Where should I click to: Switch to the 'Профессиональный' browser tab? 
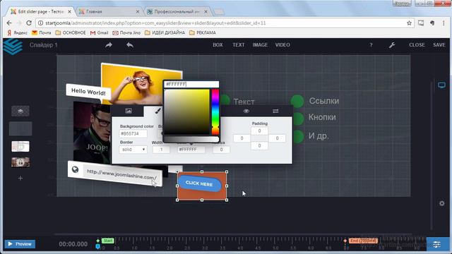tap(177, 11)
